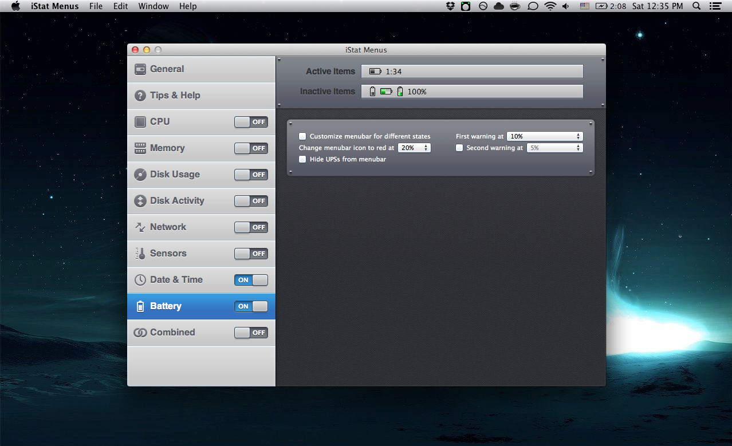
Task: Open the volume speaker menu
Action: click(x=566, y=6)
